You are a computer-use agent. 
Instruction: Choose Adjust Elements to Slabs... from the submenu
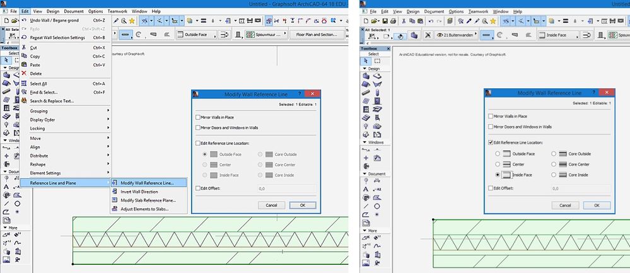149,209
